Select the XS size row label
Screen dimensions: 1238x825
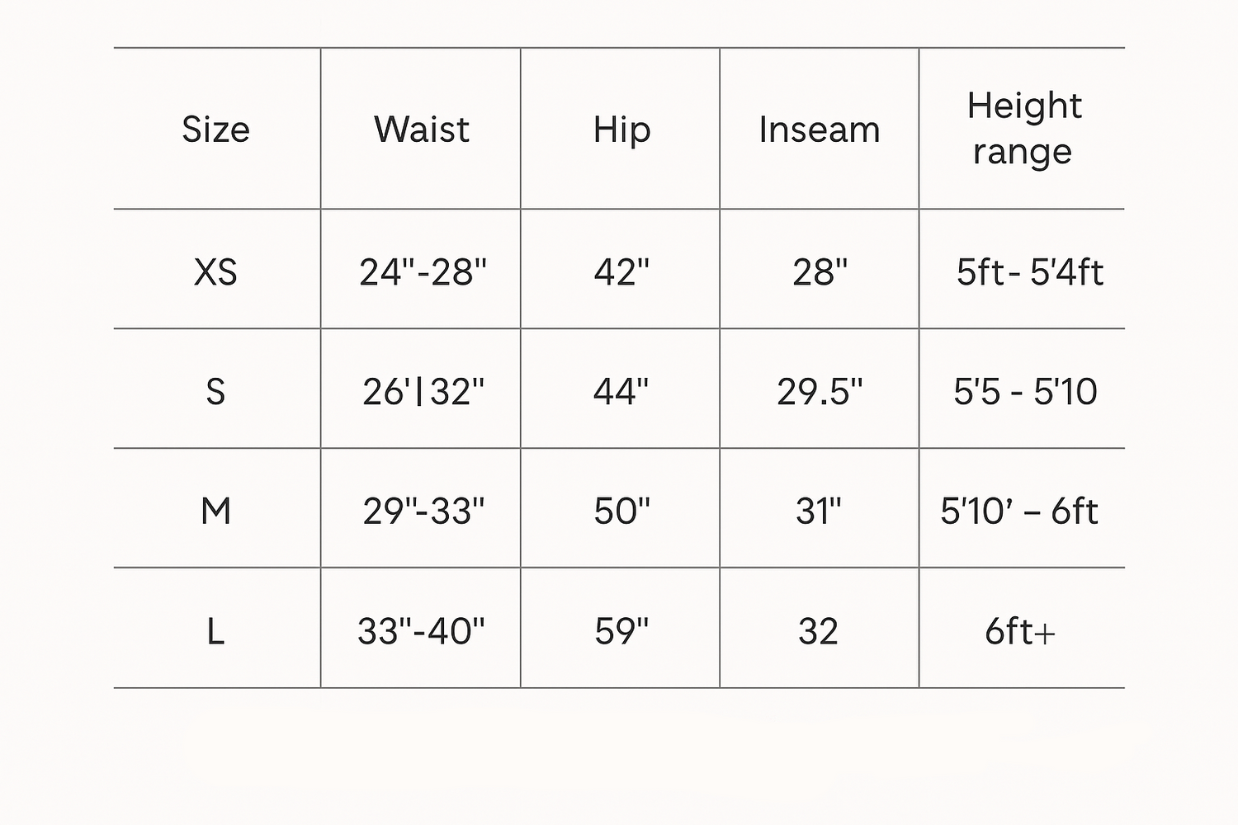coord(215,272)
